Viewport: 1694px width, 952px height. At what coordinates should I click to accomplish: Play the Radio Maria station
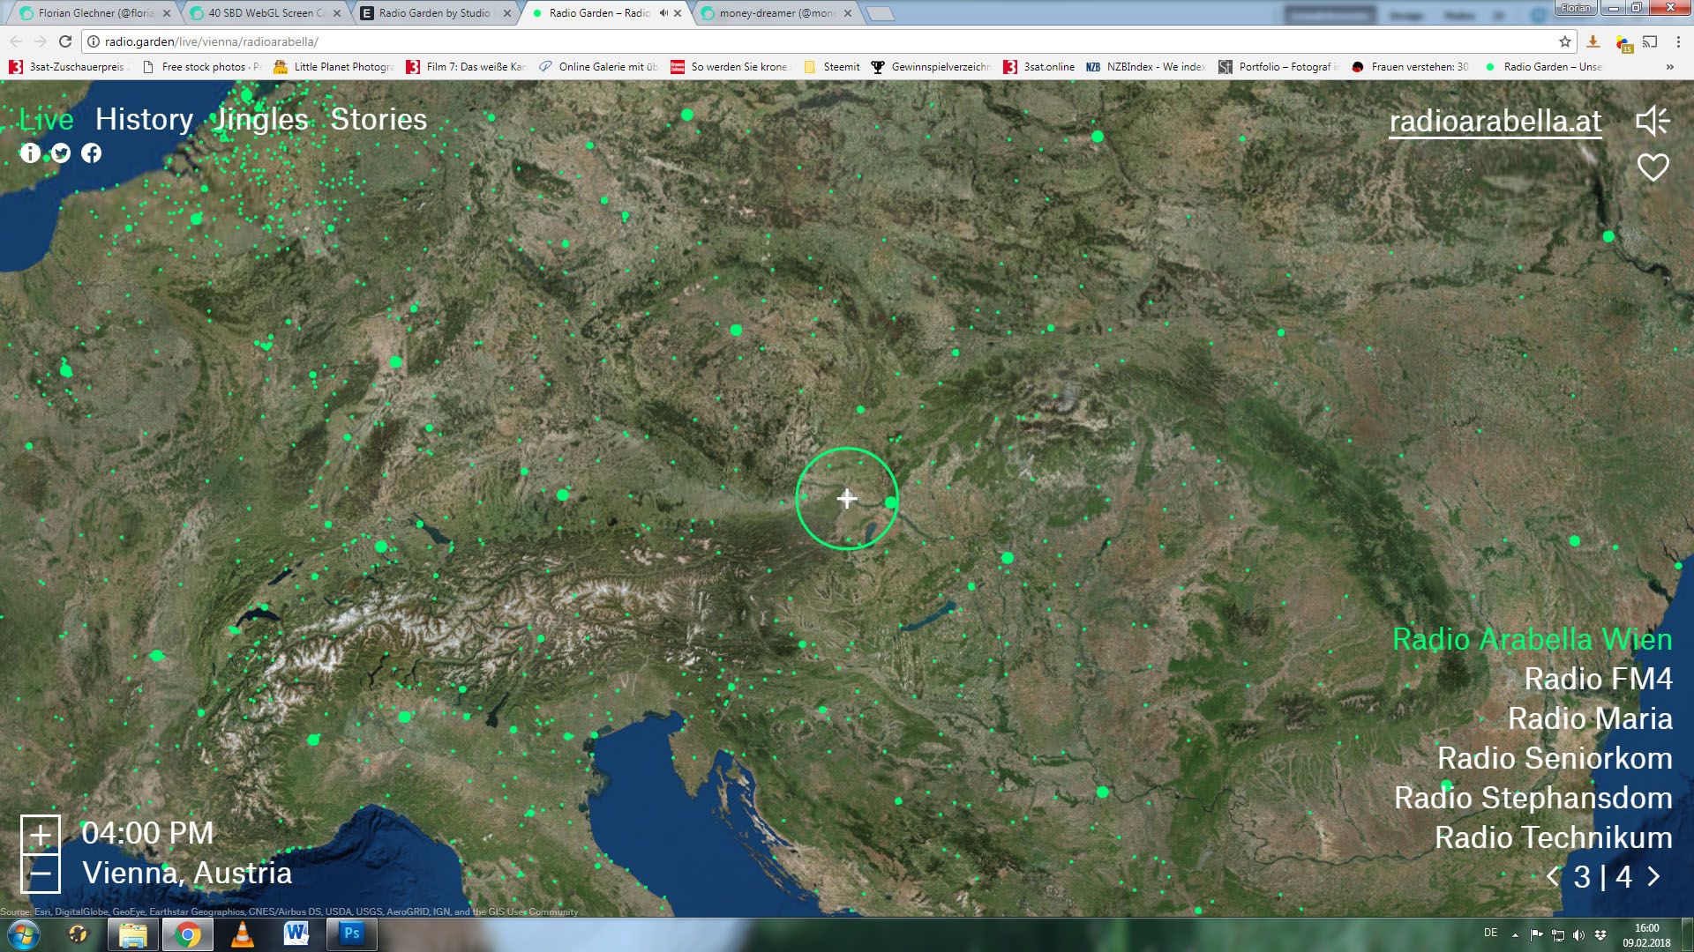[1590, 718]
